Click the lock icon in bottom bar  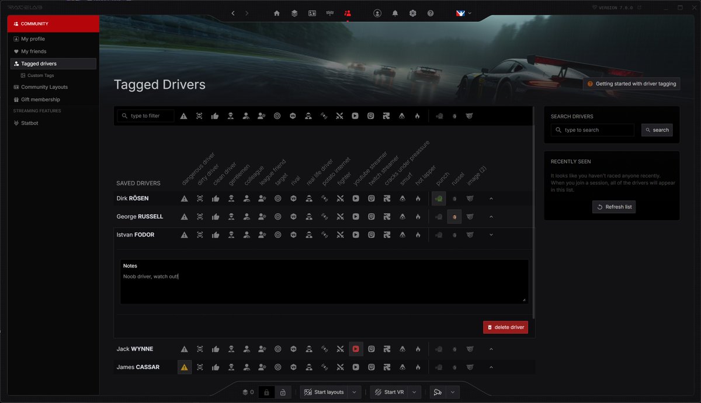point(266,392)
